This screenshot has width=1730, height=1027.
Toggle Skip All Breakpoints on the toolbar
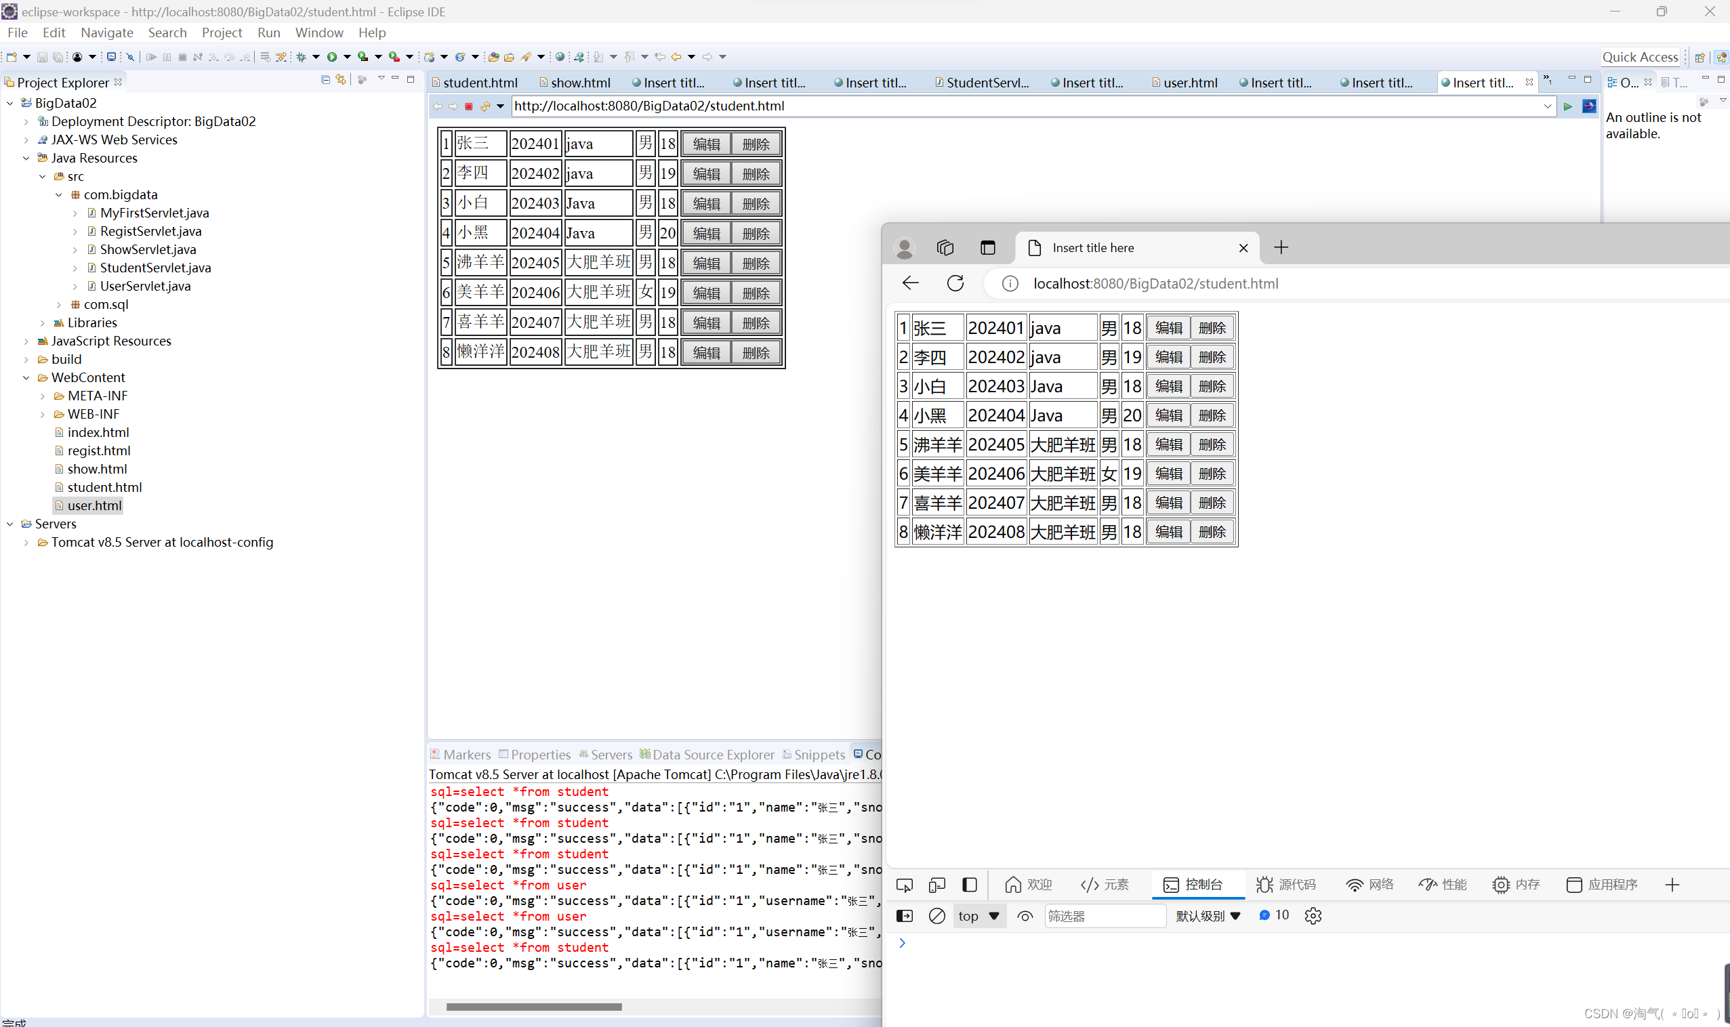[130, 57]
